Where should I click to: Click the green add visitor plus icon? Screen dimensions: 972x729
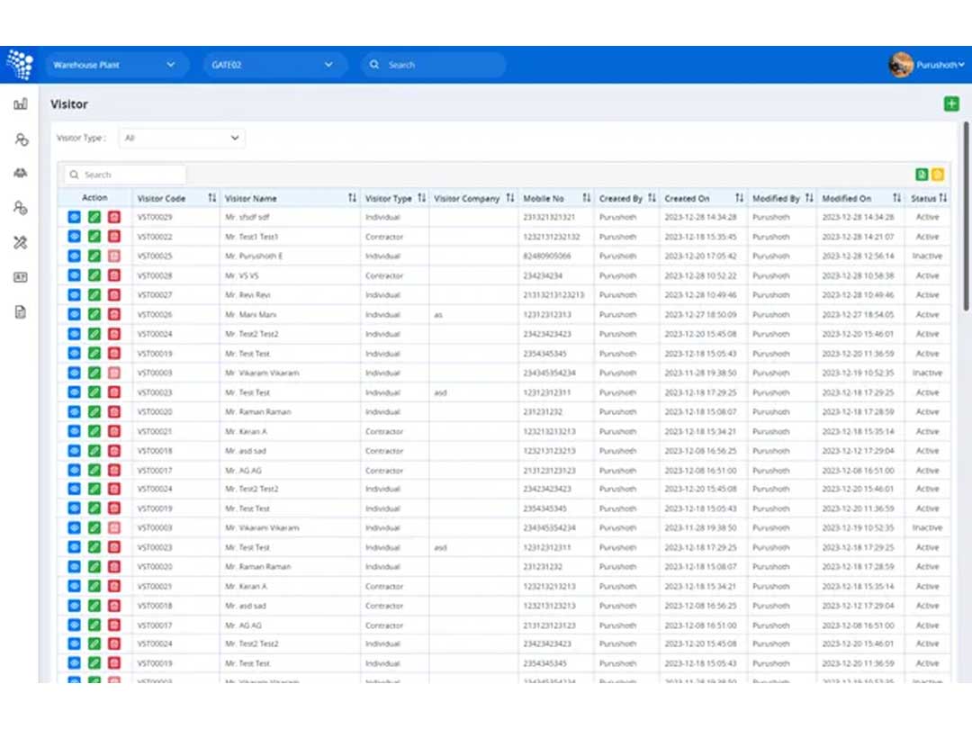click(x=951, y=103)
